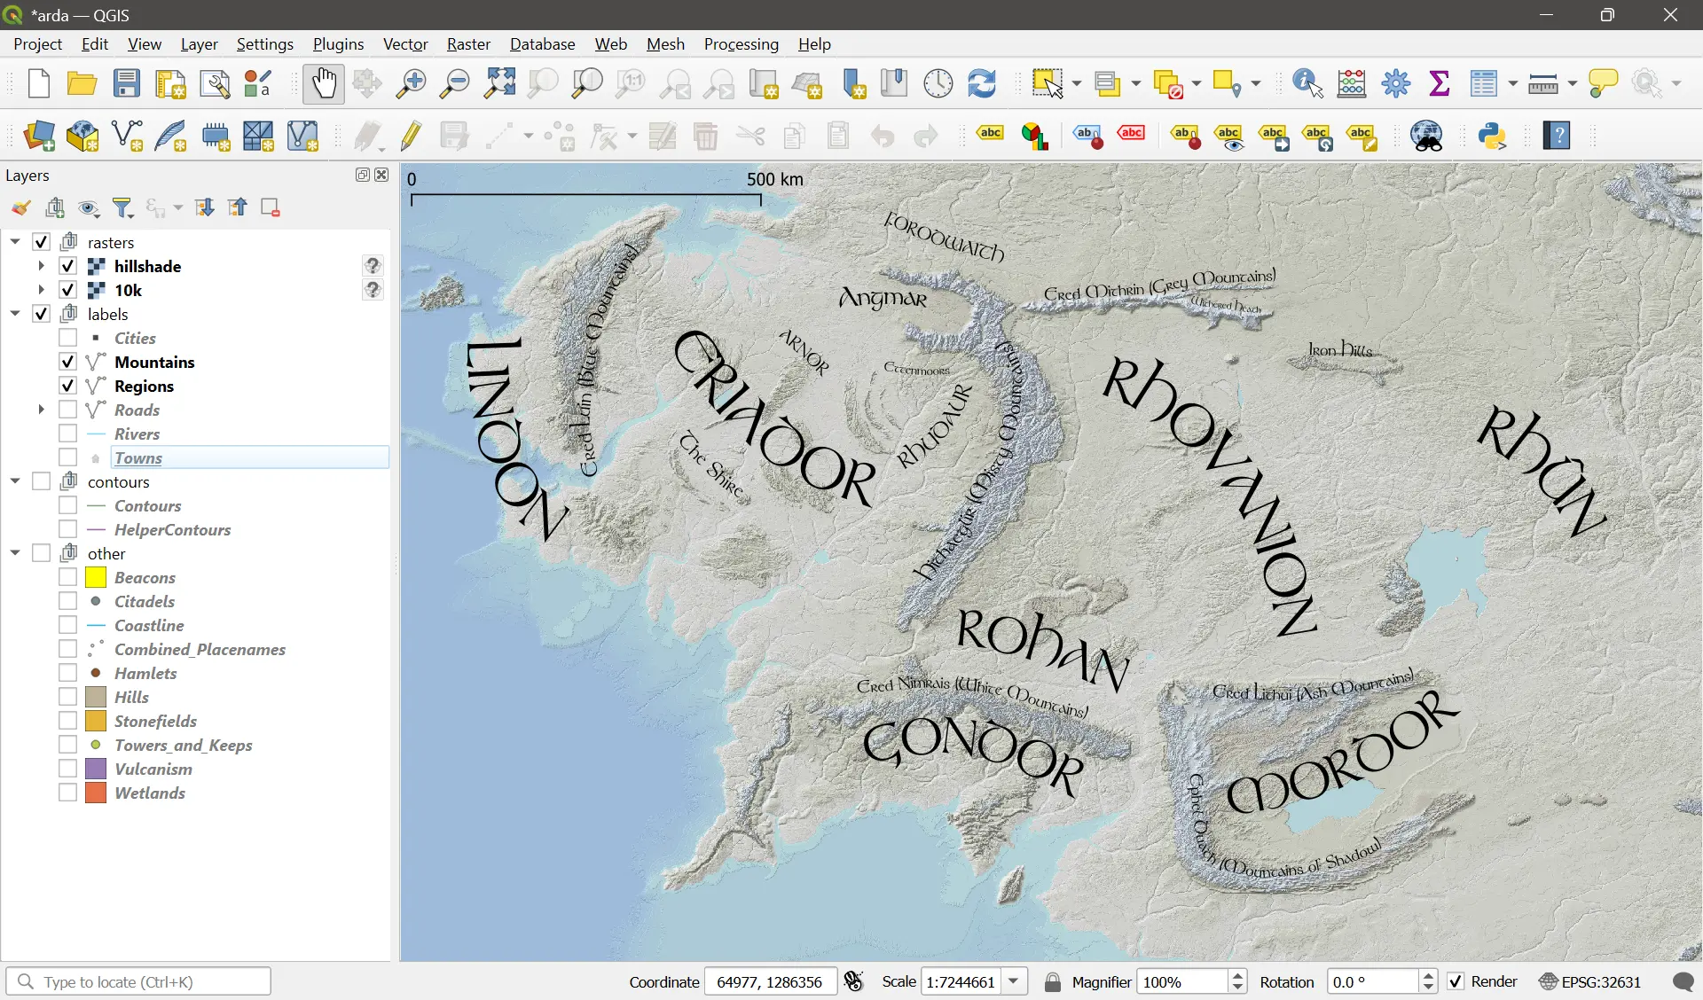
Task: Collapse the other group
Action: (x=15, y=553)
